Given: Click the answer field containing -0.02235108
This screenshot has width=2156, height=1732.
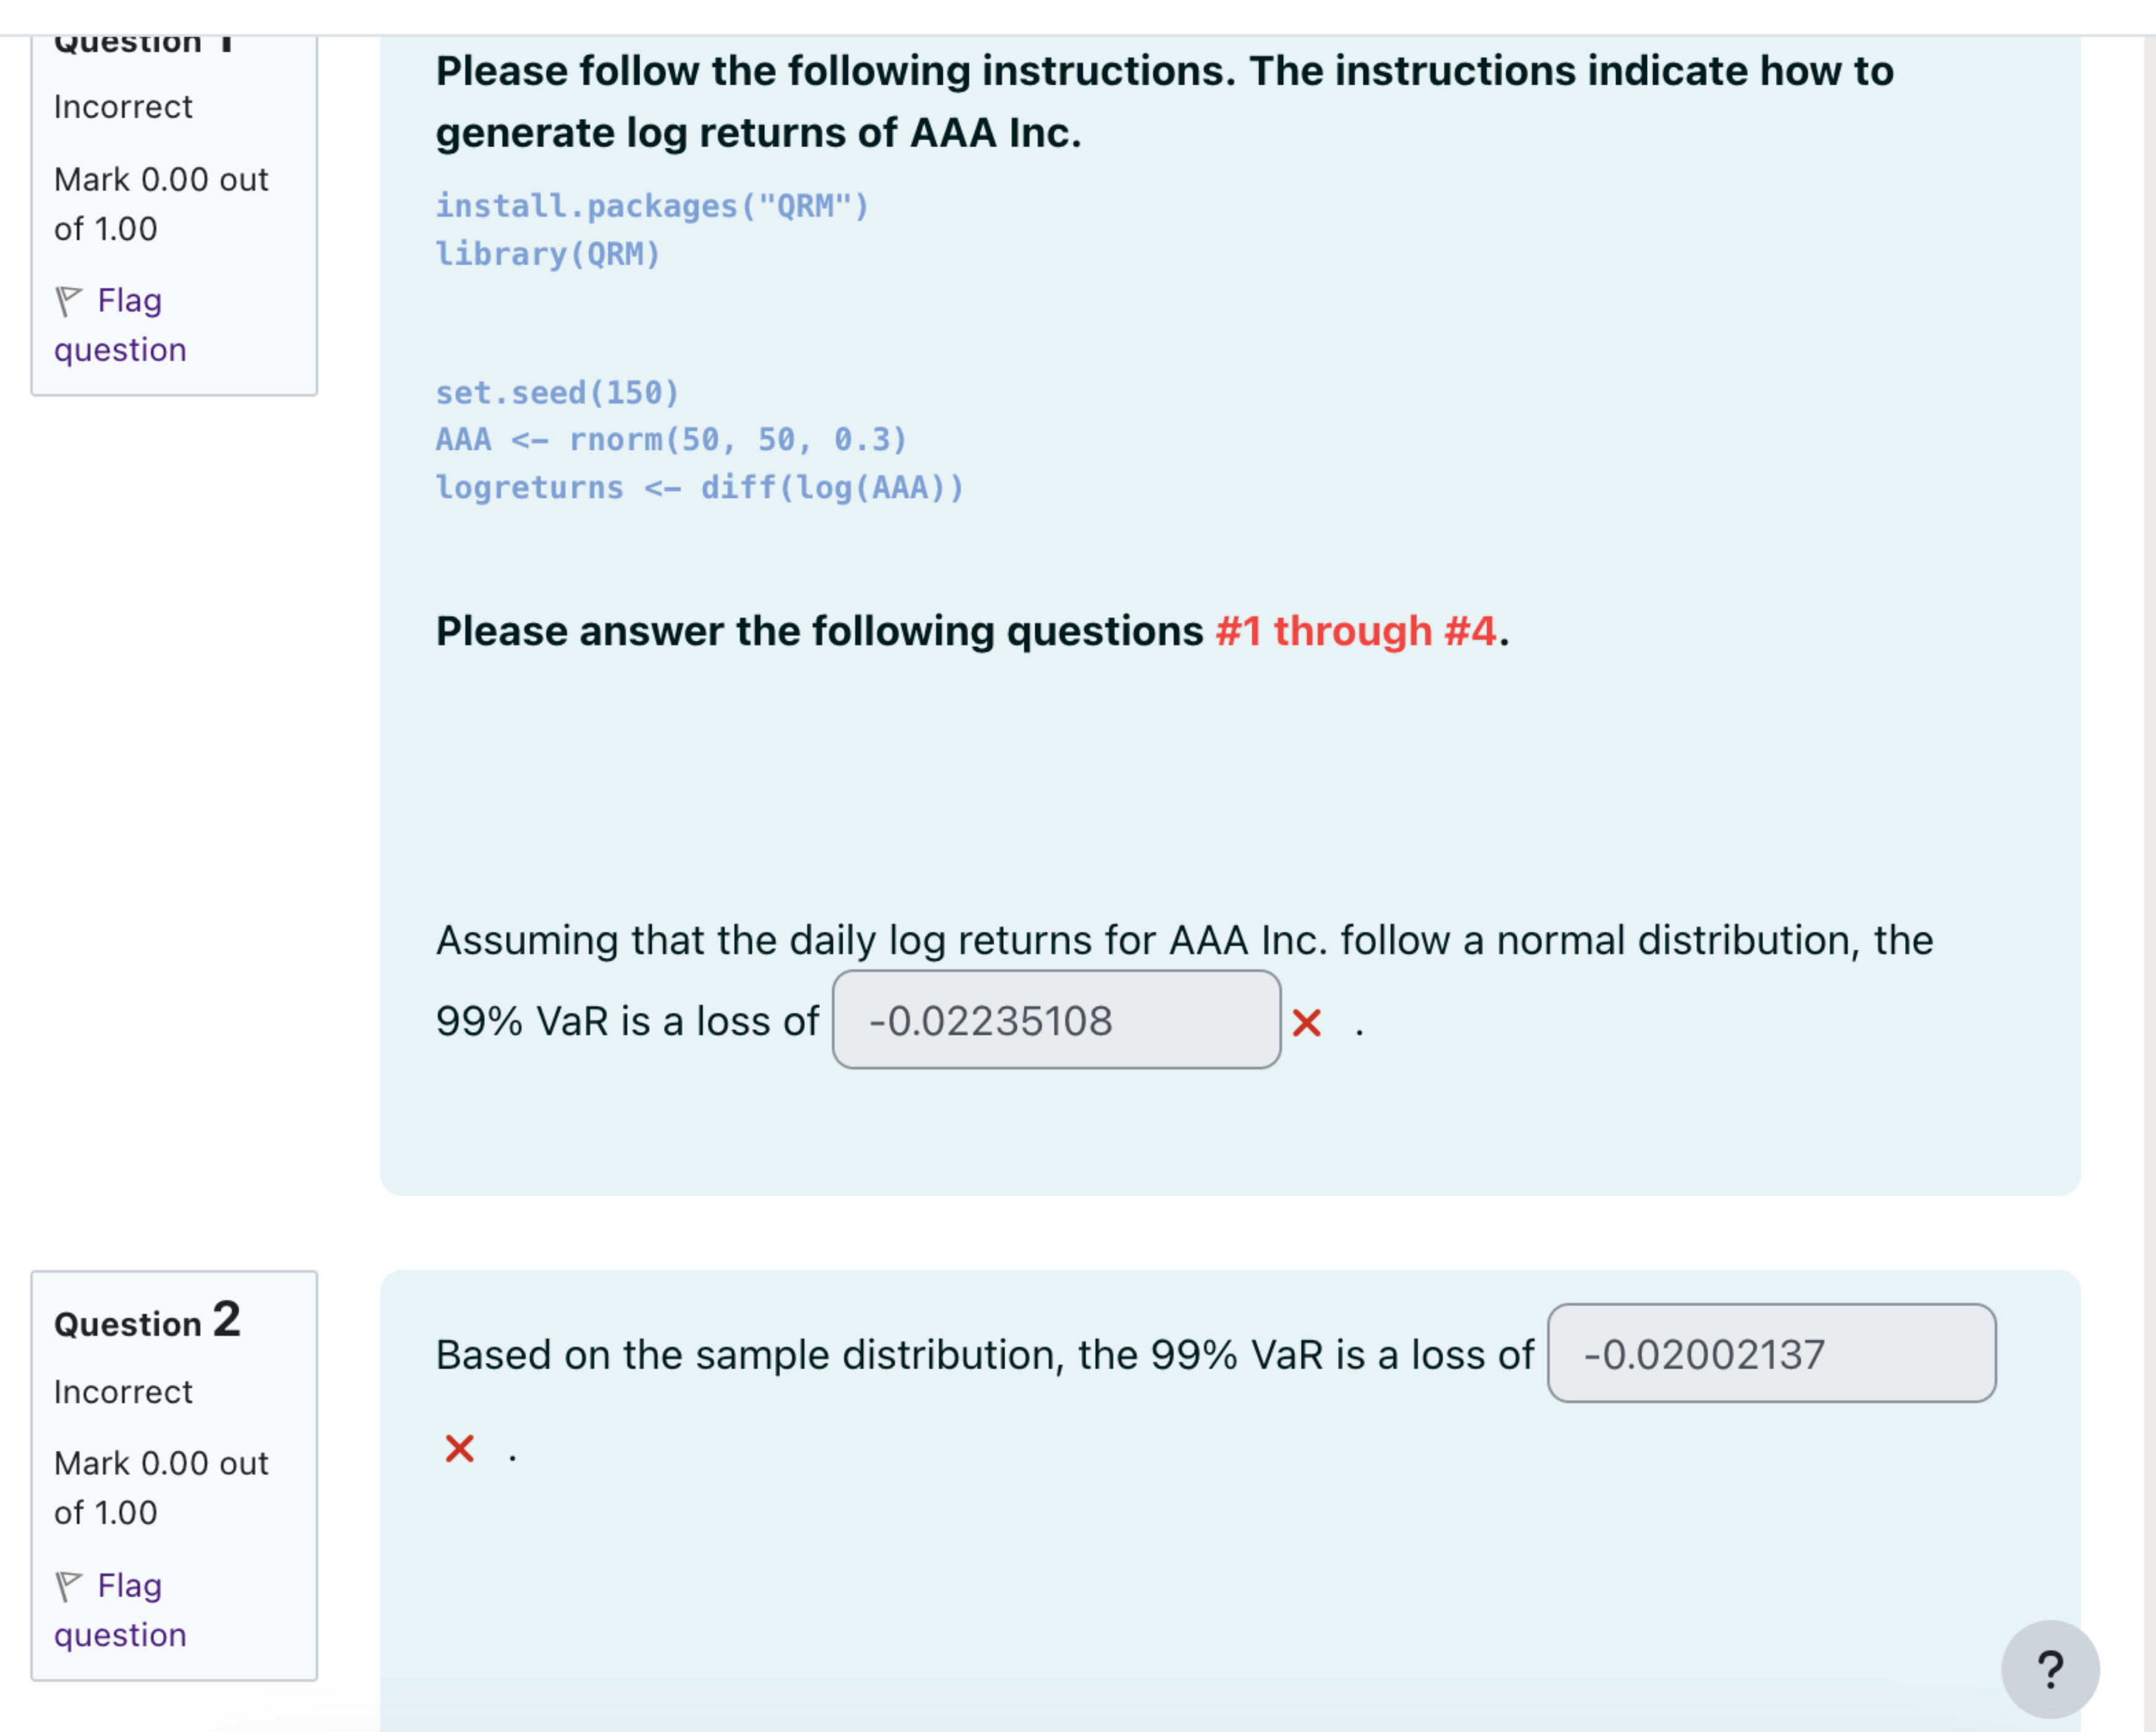Looking at the screenshot, I should [1057, 1021].
